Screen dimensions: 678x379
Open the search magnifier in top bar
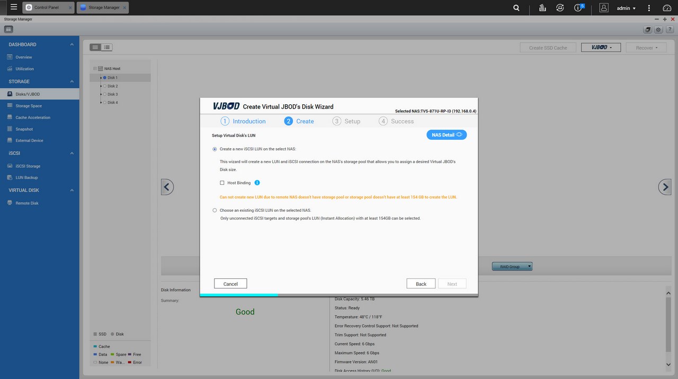click(516, 8)
